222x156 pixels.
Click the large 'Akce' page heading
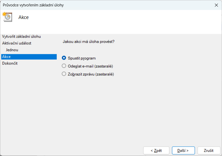[x=23, y=17]
